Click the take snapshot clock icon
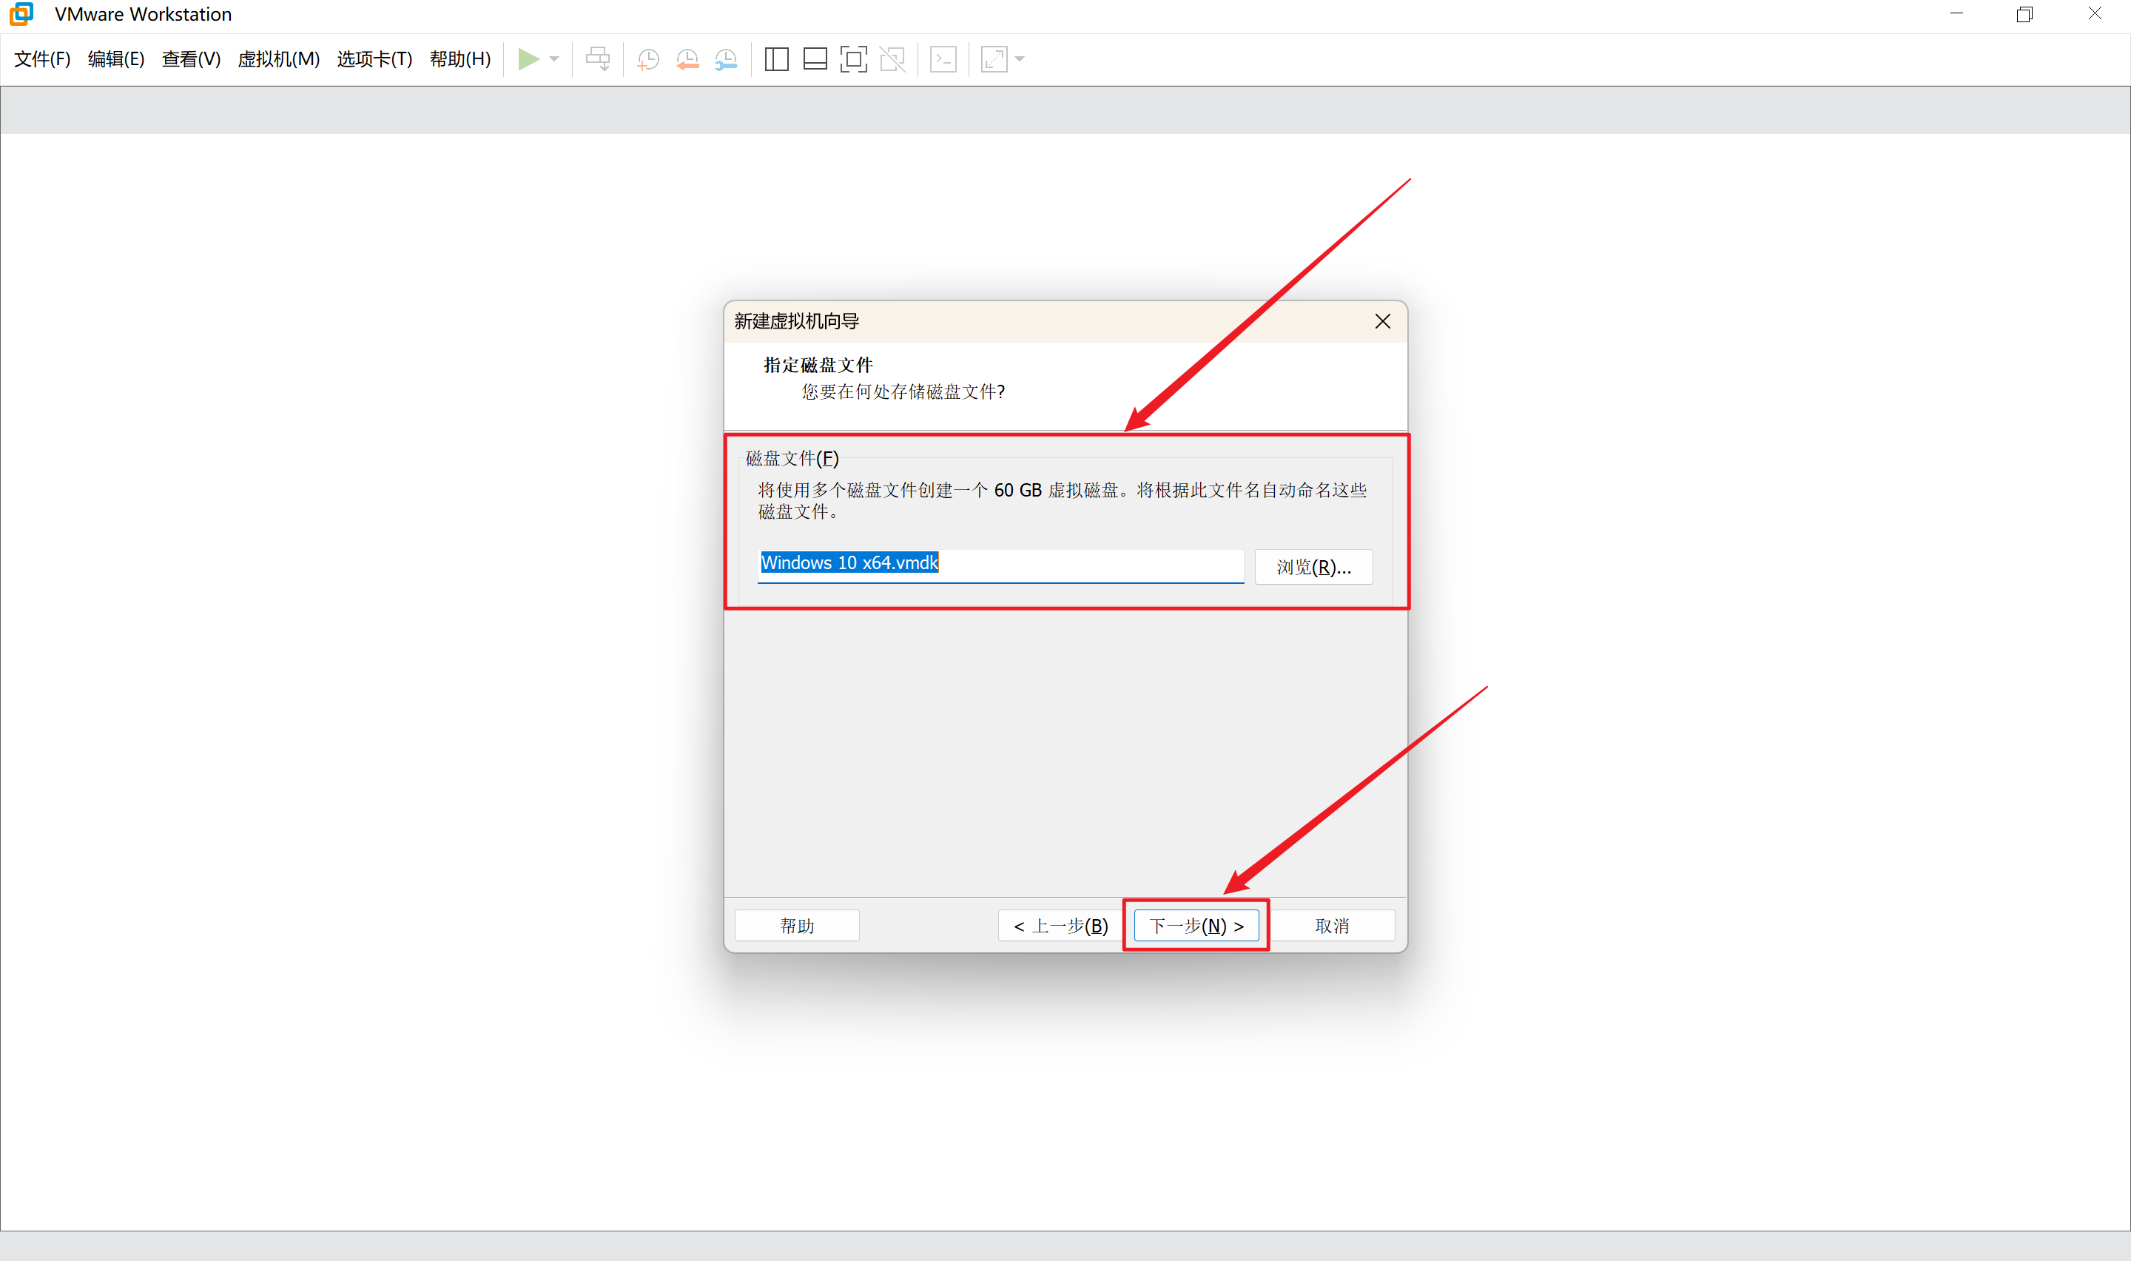Viewport: 2131px width, 1261px height. pyautogui.click(x=648, y=58)
